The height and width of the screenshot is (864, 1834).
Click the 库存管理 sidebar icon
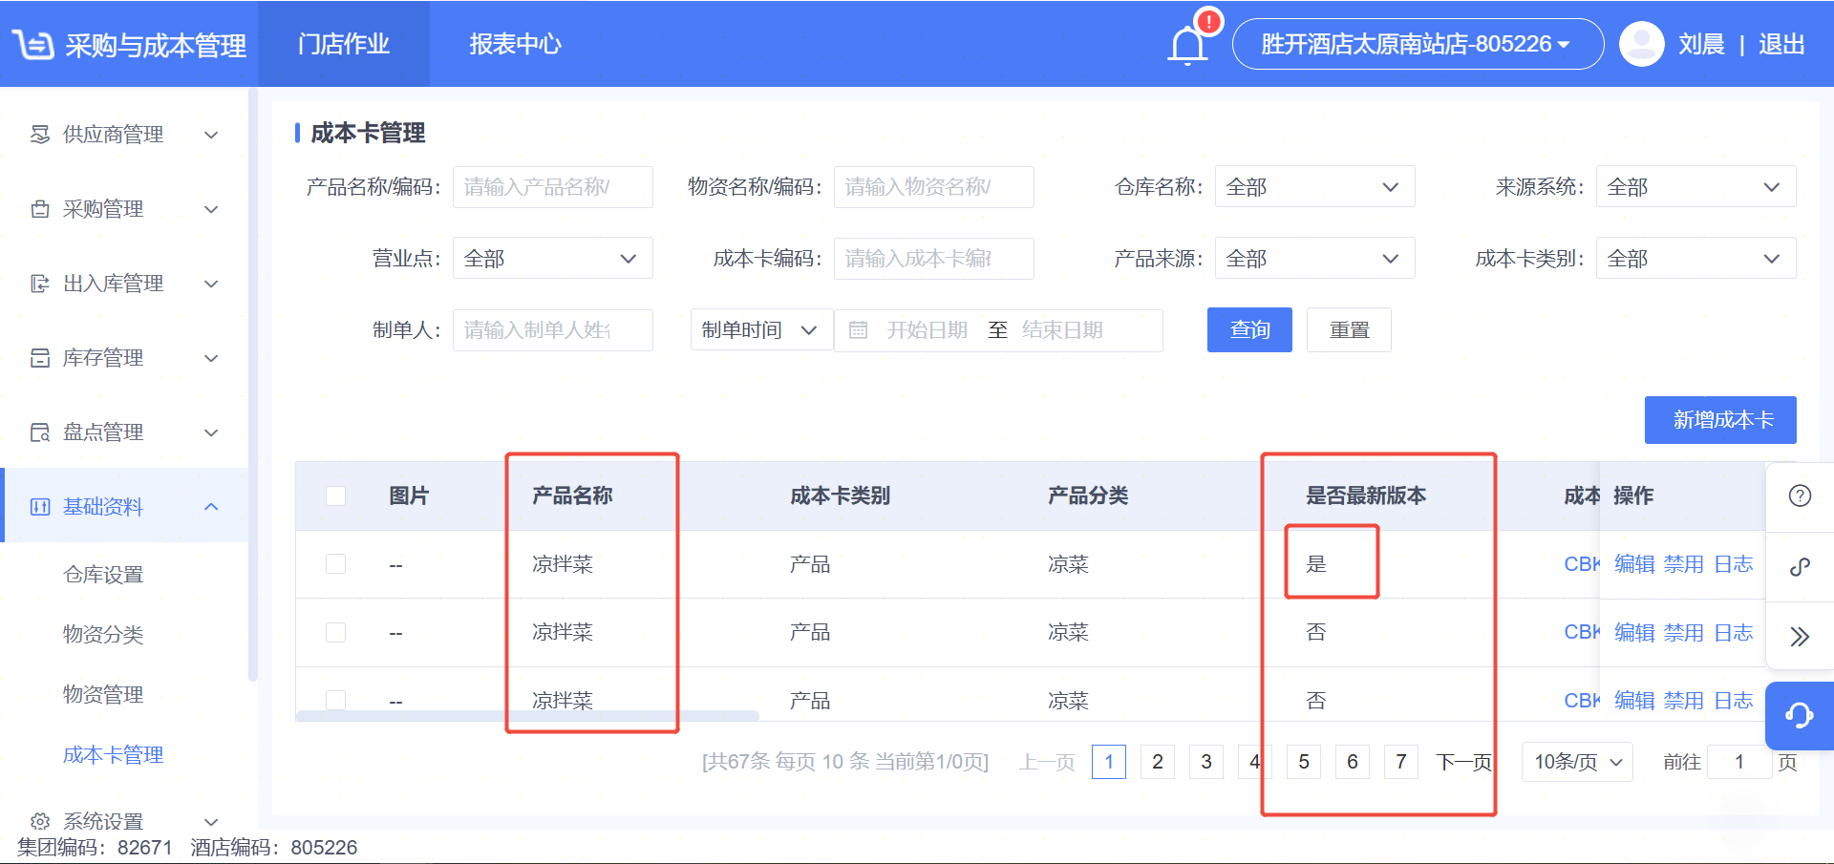[40, 358]
